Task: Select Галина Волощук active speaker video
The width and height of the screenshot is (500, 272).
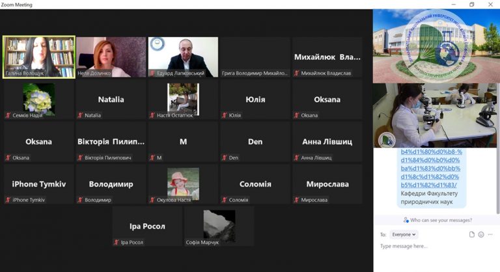Action: pos(39,57)
